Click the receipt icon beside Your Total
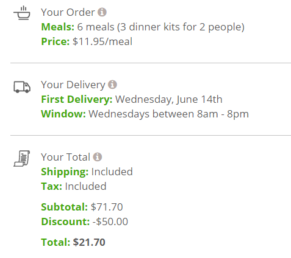291x258 pixels. [x=22, y=158]
